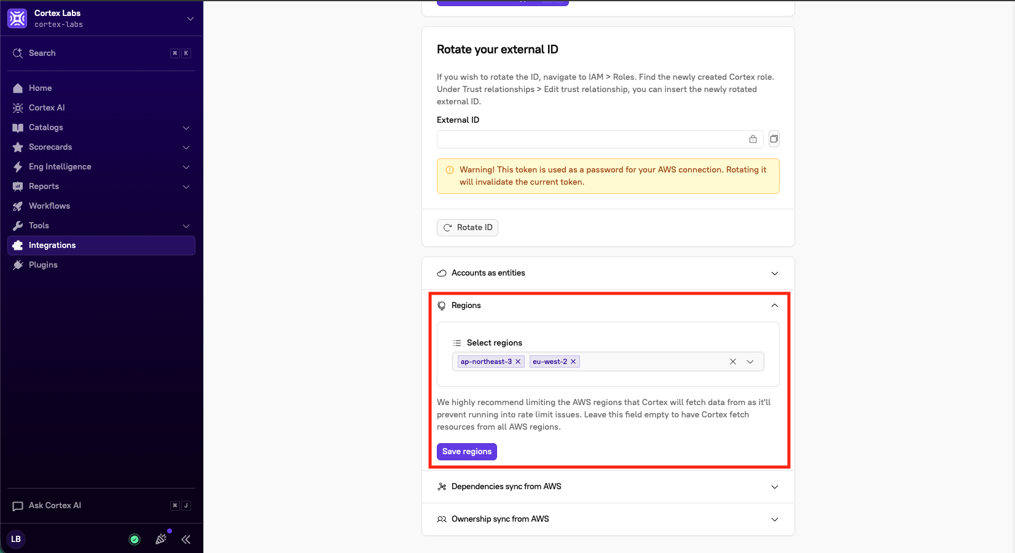This screenshot has width=1015, height=553.
Task: Click the Home house icon
Action: [x=18, y=88]
